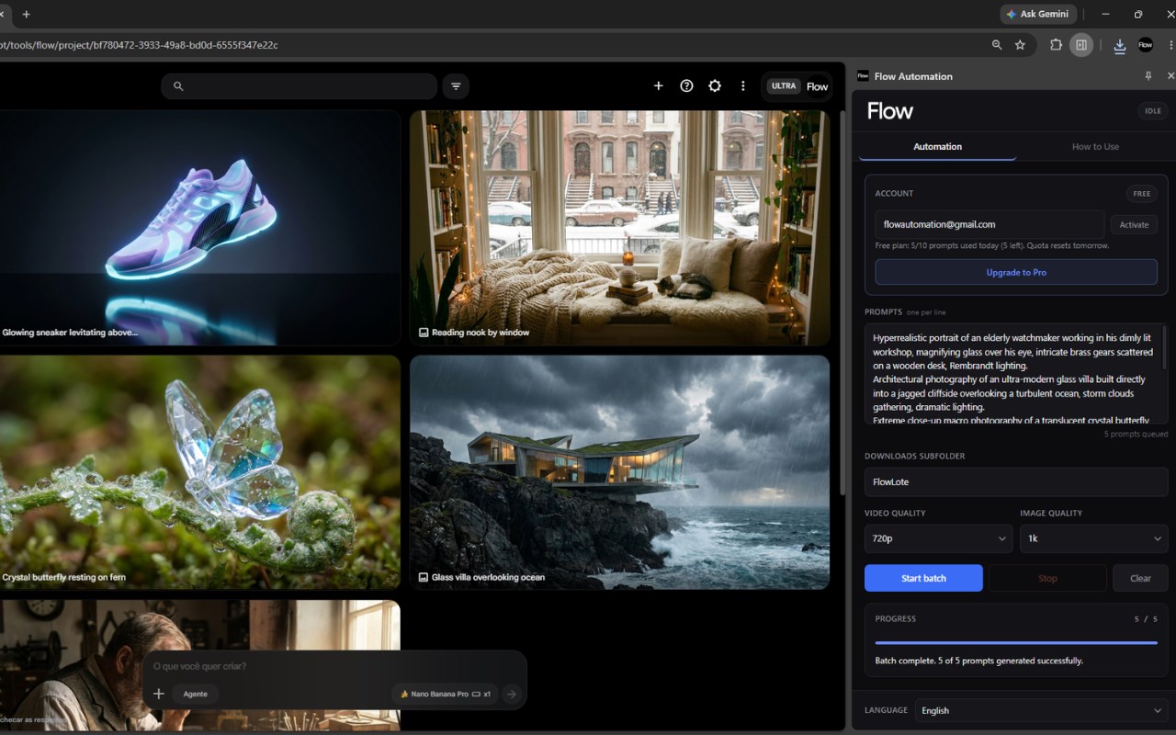The image size is (1176, 735).
Task: Submit prompt with the arrow send button
Action: pos(512,694)
